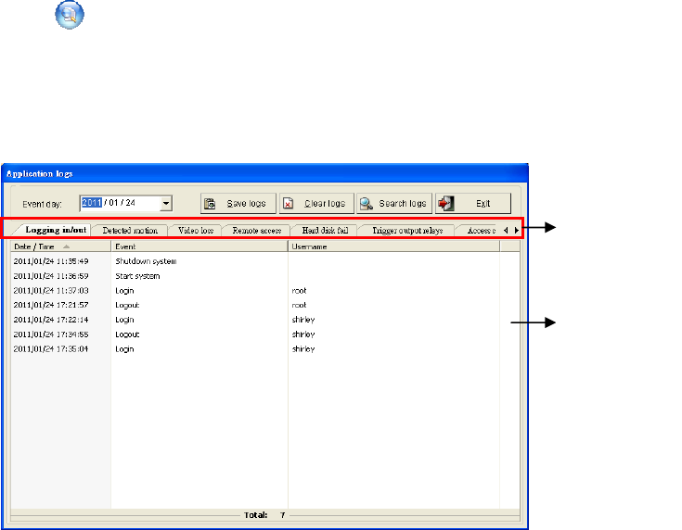Viewport: 682px width, 530px height.
Task: Open the Event day date dropdown
Action: tap(165, 203)
